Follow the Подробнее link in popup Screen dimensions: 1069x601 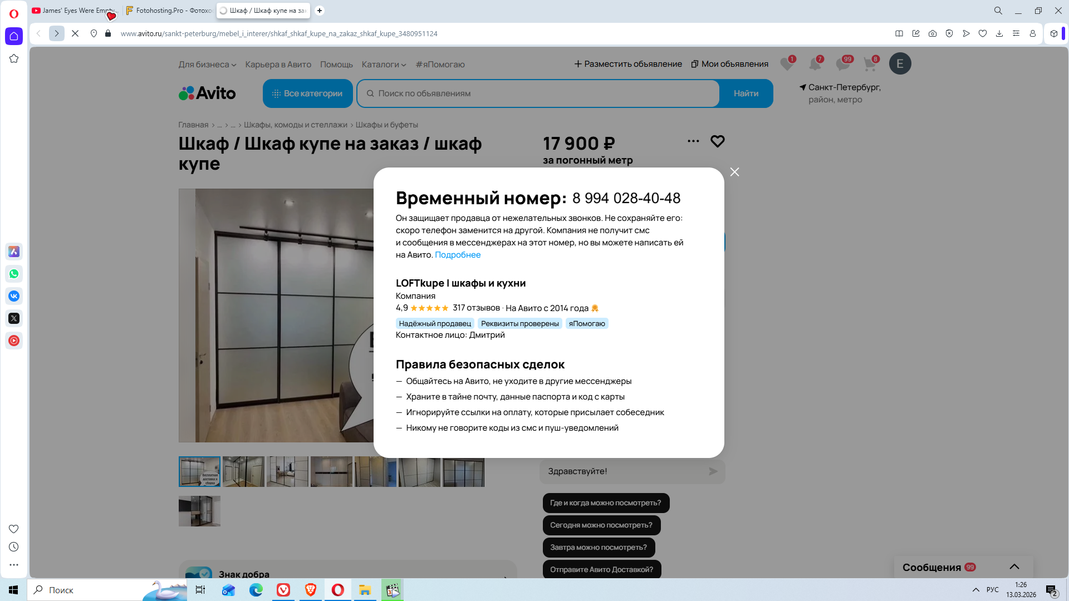point(457,255)
